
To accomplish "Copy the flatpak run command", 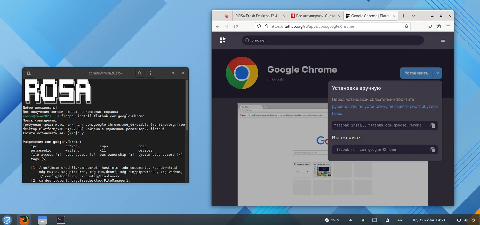I will (x=433, y=150).
